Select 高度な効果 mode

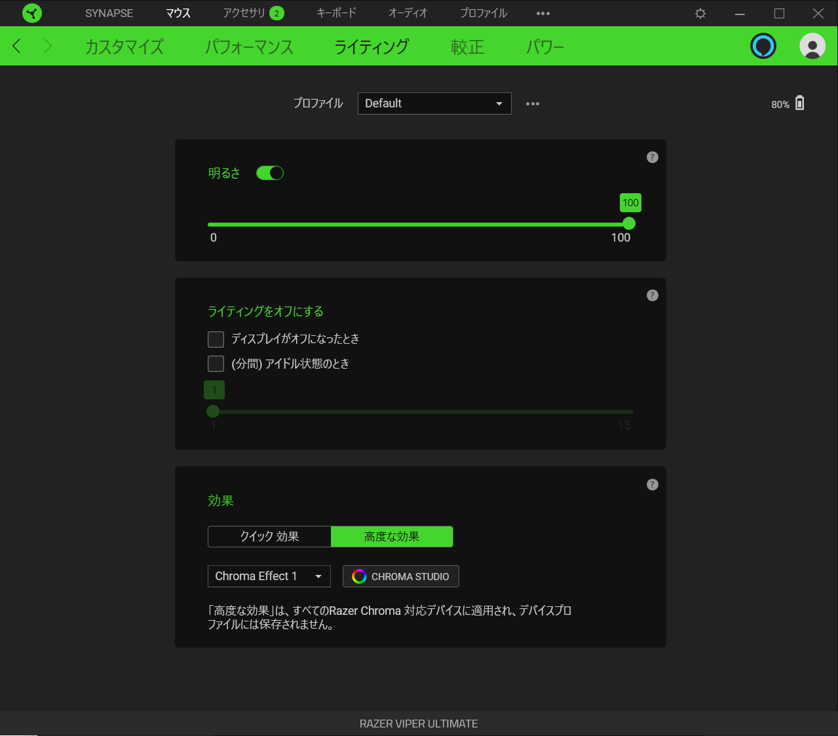[392, 536]
